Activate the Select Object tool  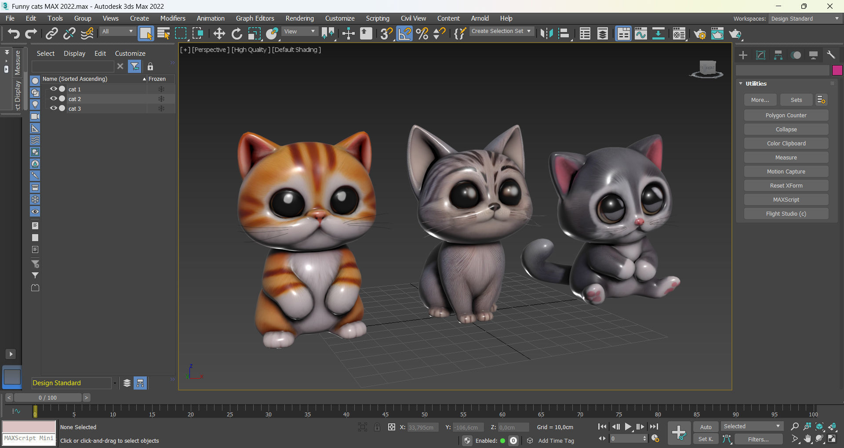[x=146, y=33]
